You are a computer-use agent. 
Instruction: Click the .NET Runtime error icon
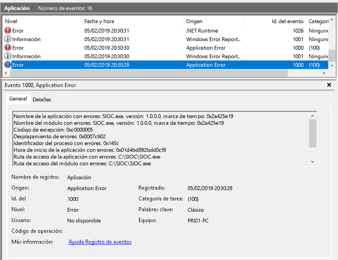pos(8,31)
